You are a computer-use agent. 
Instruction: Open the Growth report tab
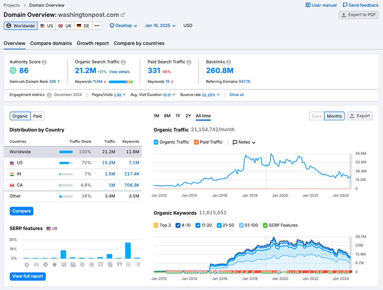coord(93,43)
